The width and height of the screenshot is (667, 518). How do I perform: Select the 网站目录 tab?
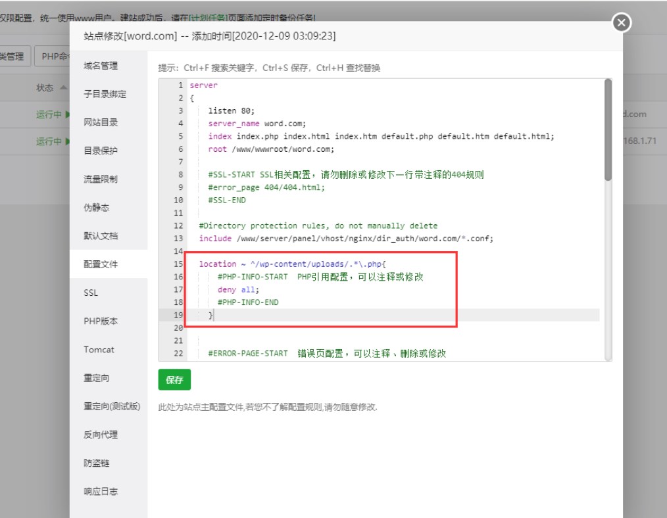point(101,122)
